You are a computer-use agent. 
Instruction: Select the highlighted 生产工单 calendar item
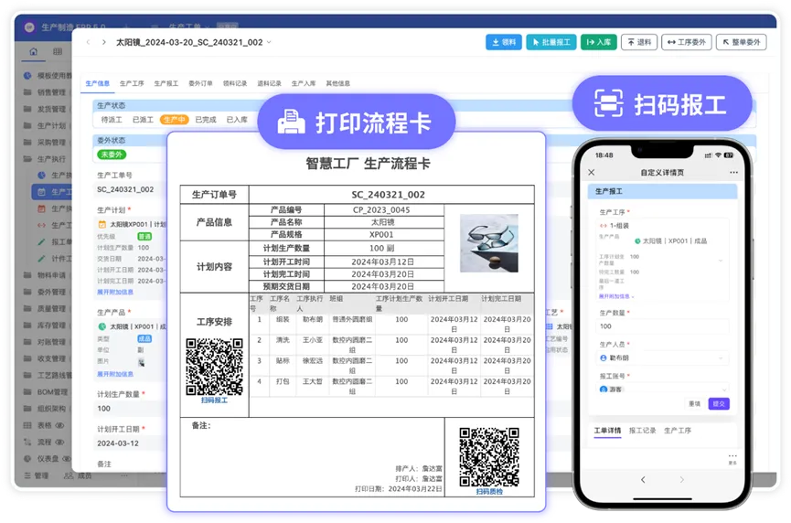[x=52, y=192]
